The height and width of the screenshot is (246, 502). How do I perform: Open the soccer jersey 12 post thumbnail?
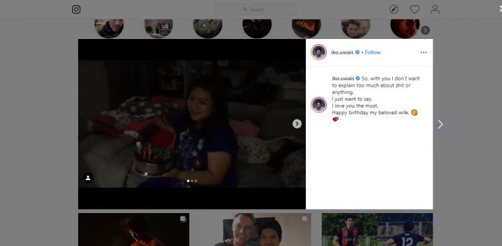pyautogui.click(x=377, y=229)
